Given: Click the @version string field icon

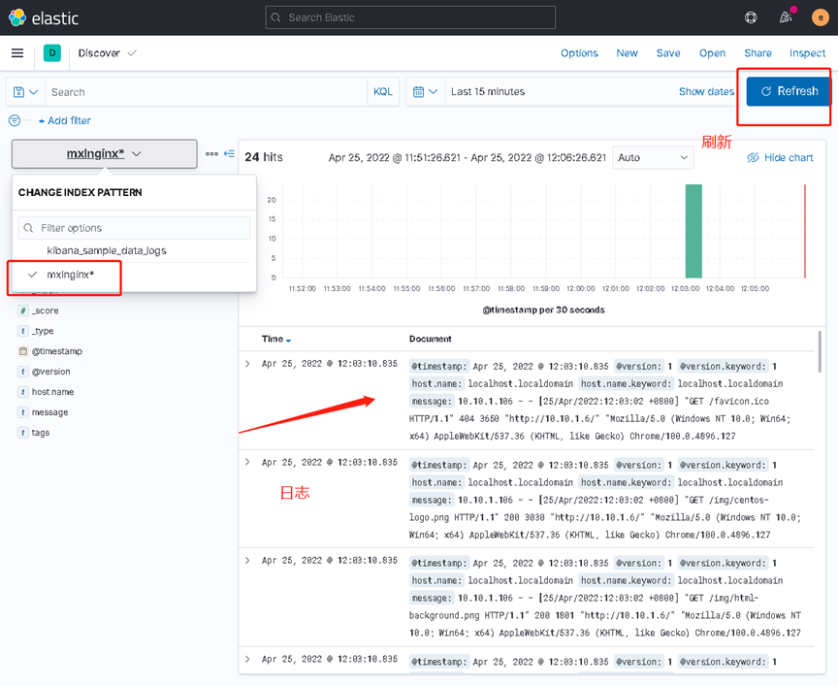Looking at the screenshot, I should (x=23, y=372).
